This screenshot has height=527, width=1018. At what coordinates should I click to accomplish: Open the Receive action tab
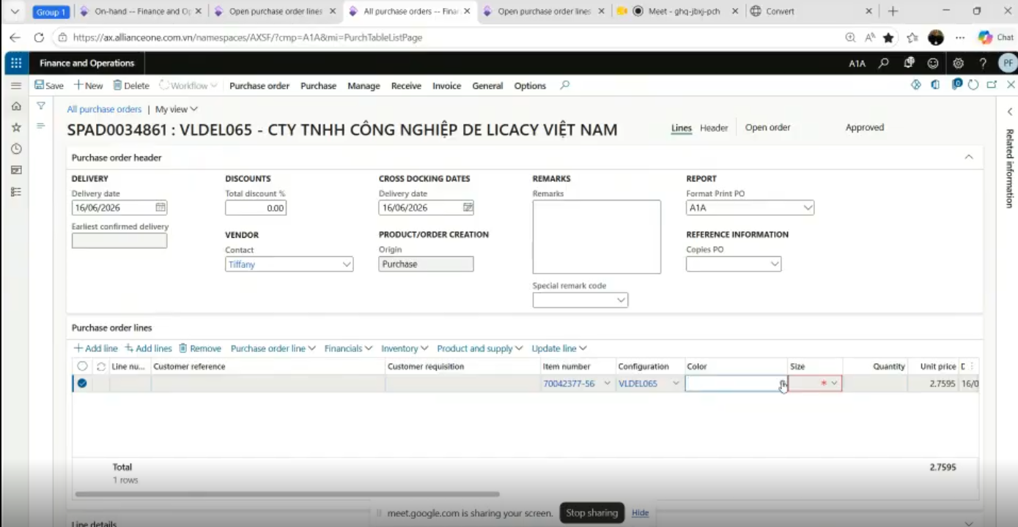(x=406, y=86)
